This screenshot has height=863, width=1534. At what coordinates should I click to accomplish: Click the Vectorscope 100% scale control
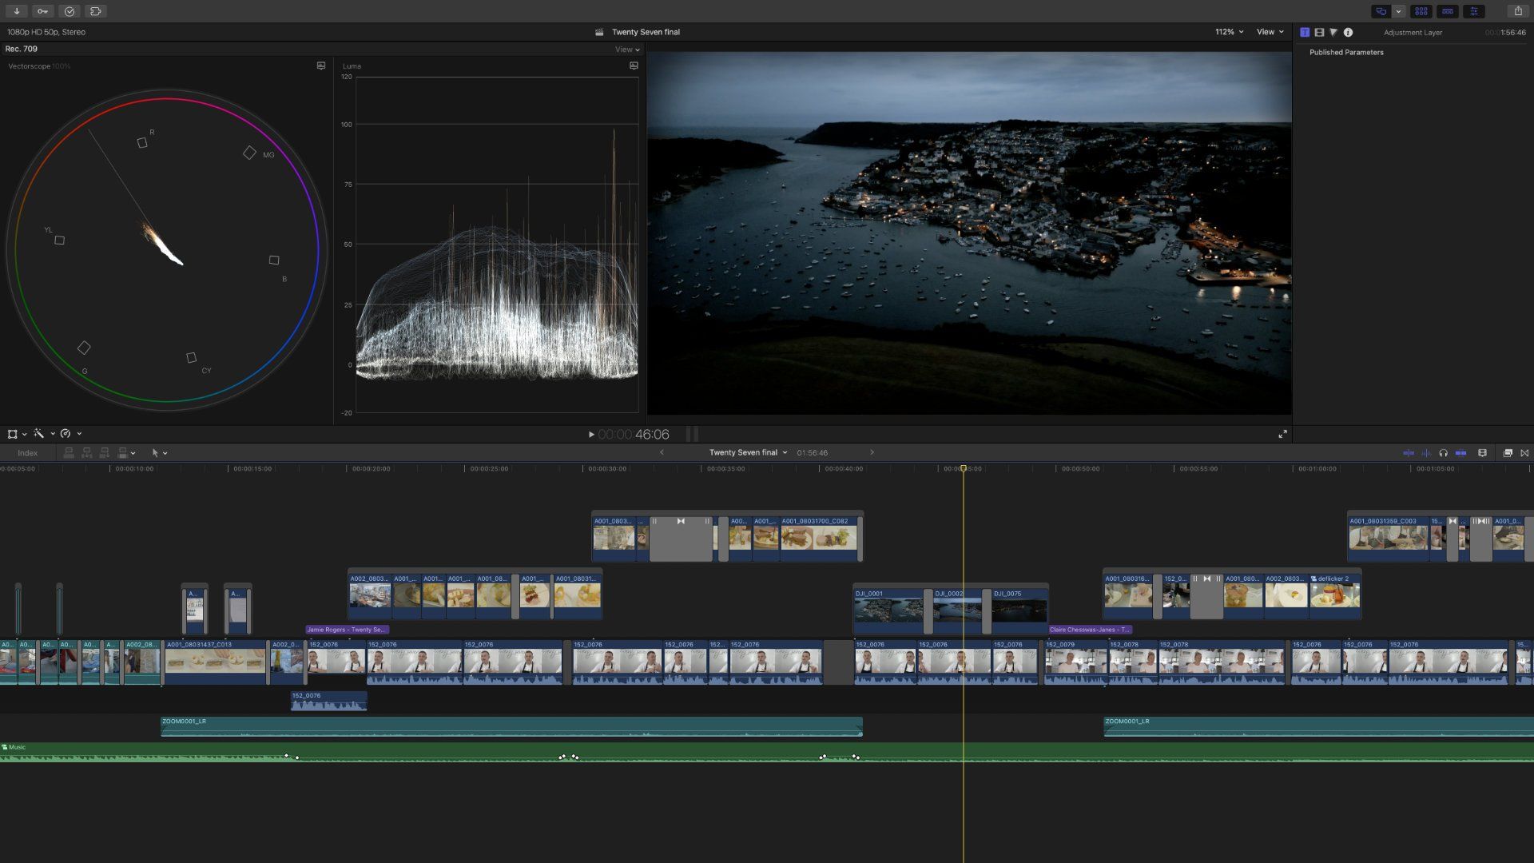pos(60,66)
